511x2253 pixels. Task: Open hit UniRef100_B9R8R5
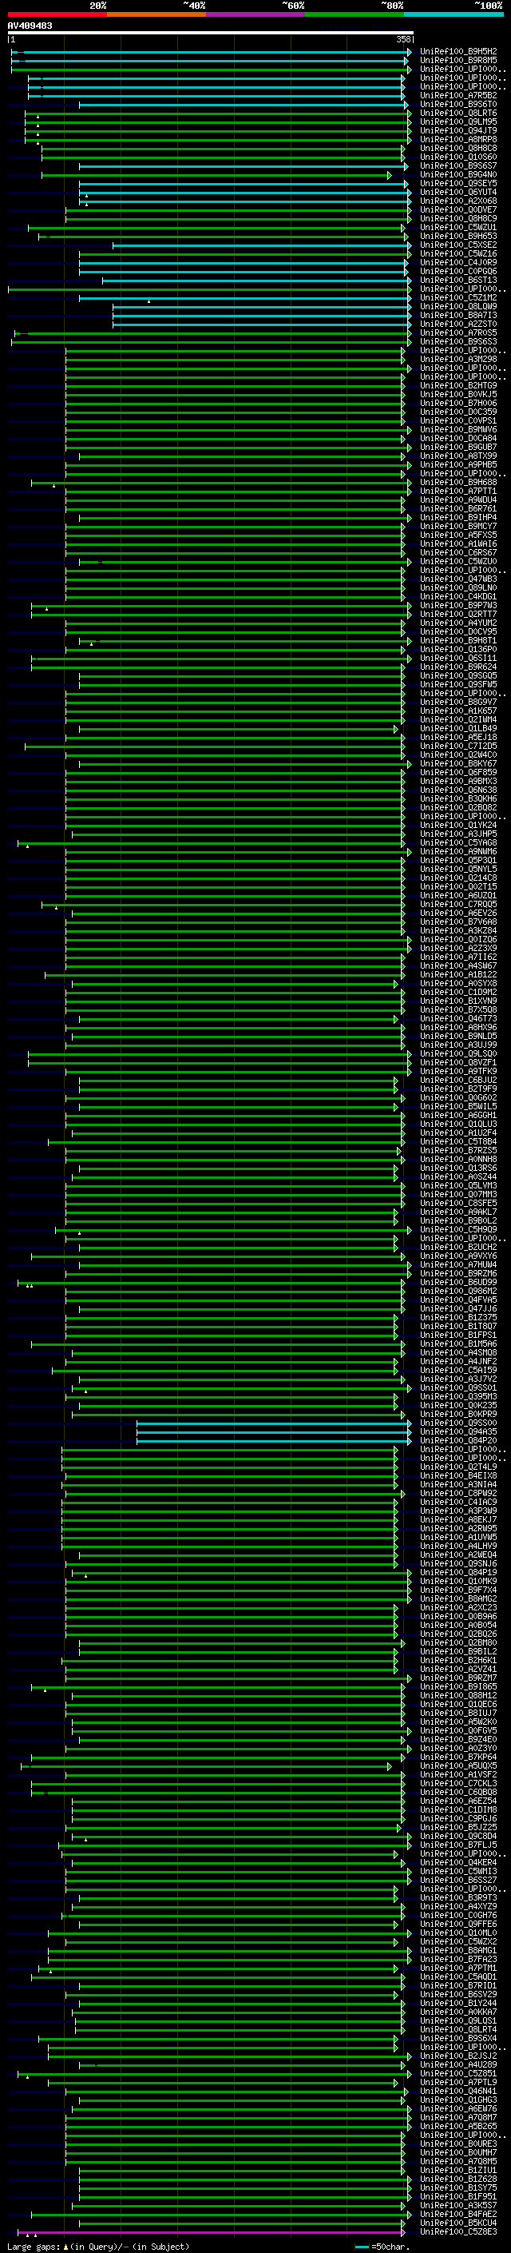458,61
